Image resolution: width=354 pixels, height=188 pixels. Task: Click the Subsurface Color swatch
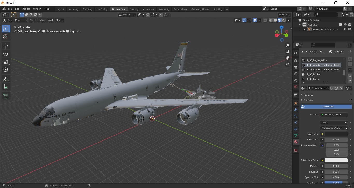click(x=336, y=160)
